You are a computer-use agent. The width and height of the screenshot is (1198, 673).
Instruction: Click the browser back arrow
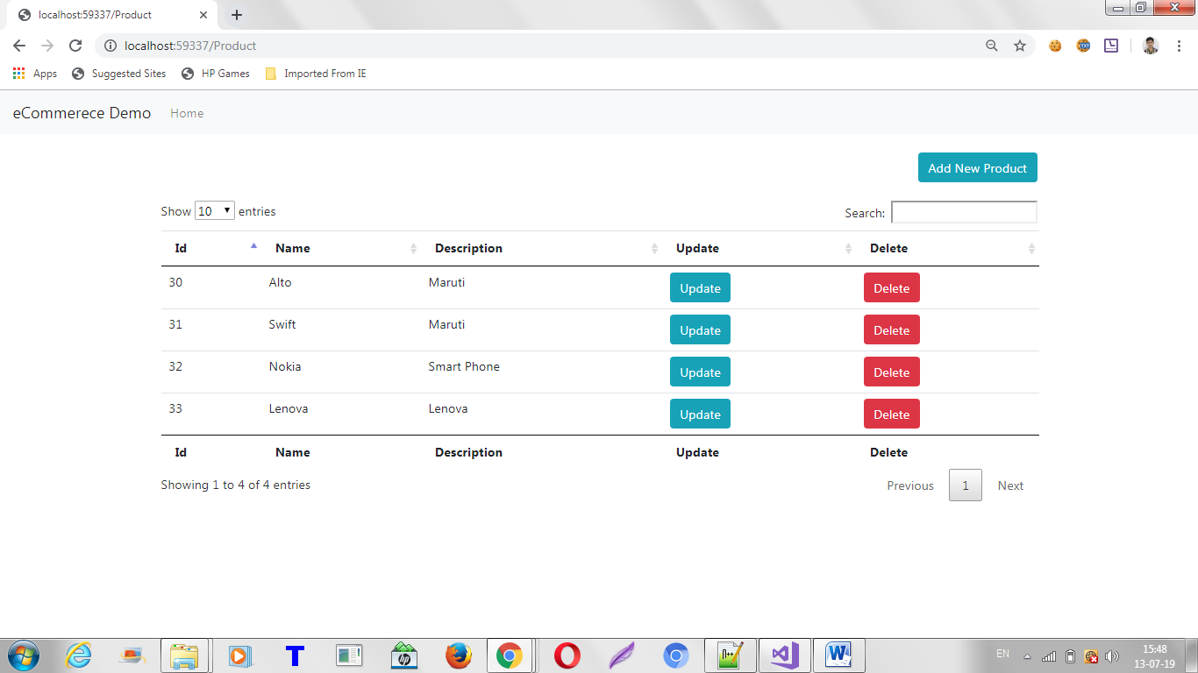[19, 46]
